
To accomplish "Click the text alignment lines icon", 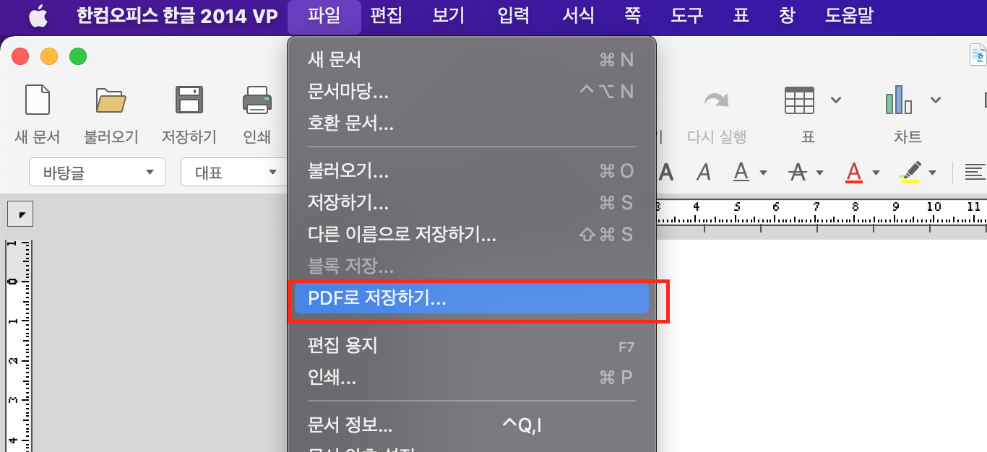I will pos(975,172).
